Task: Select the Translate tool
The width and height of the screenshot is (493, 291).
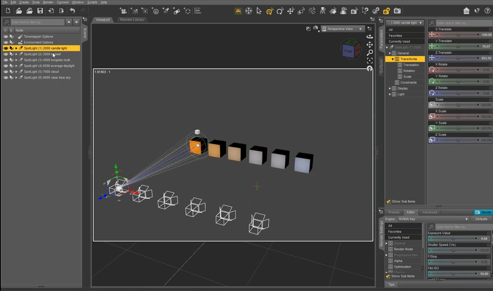Action: (x=290, y=11)
